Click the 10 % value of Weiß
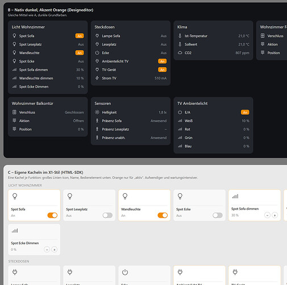The height and width of the screenshot is (285, 287). tap(246, 121)
